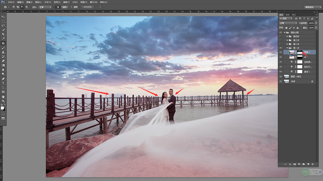Select the Move tool
Viewport: 323px width, 181px height.
pyautogui.click(x=3, y=16)
